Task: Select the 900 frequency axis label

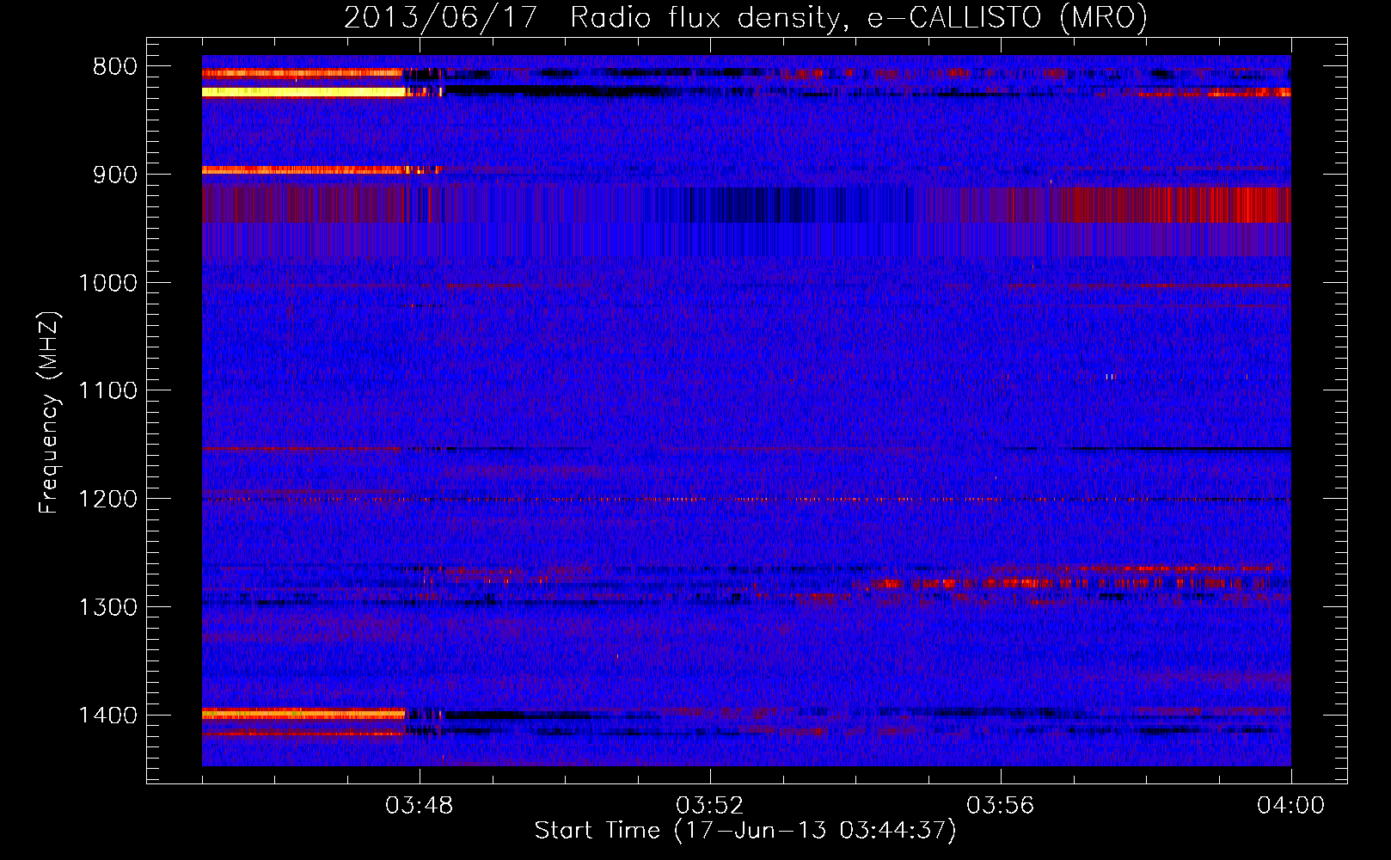Action: [115, 175]
